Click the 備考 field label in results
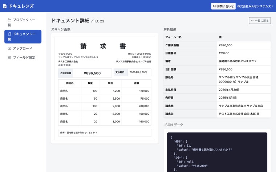276x172 pixels. [x=168, y=61]
